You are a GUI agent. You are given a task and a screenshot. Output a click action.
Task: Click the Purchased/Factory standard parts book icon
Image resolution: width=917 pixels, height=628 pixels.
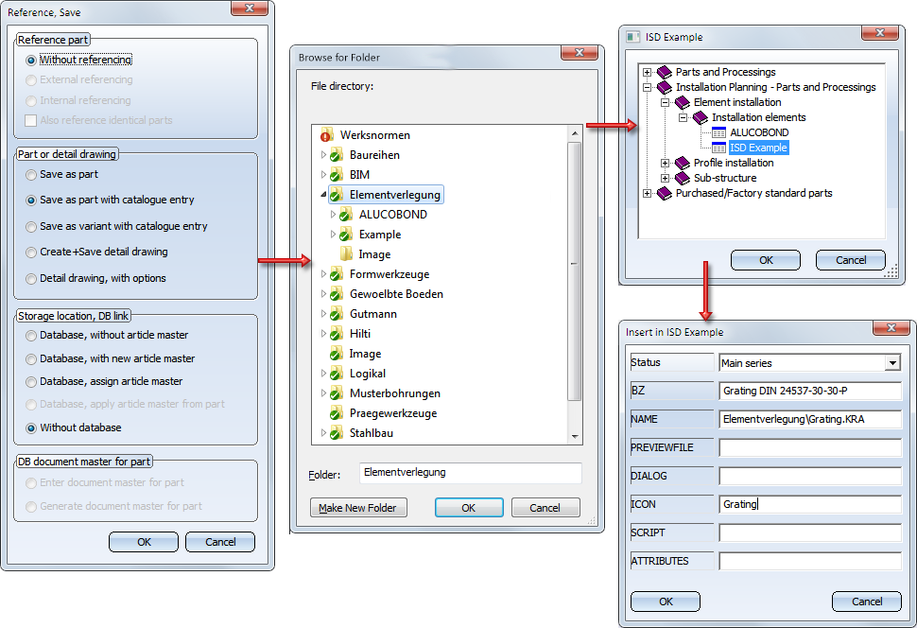click(x=665, y=193)
